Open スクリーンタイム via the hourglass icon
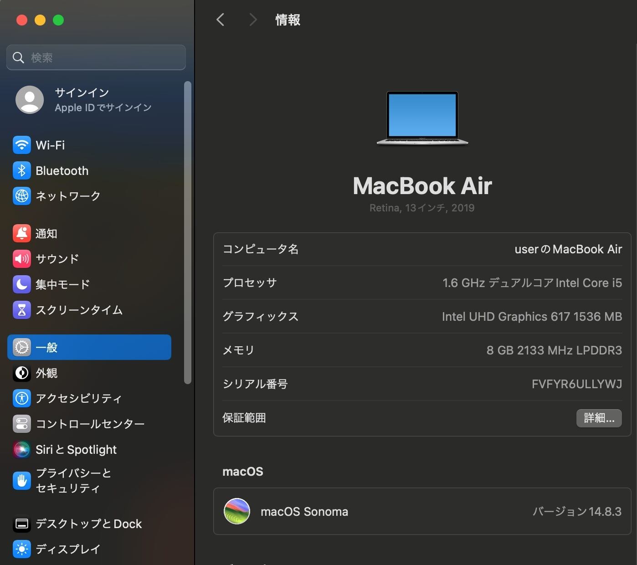Viewport: 637px width, 565px height. [22, 310]
